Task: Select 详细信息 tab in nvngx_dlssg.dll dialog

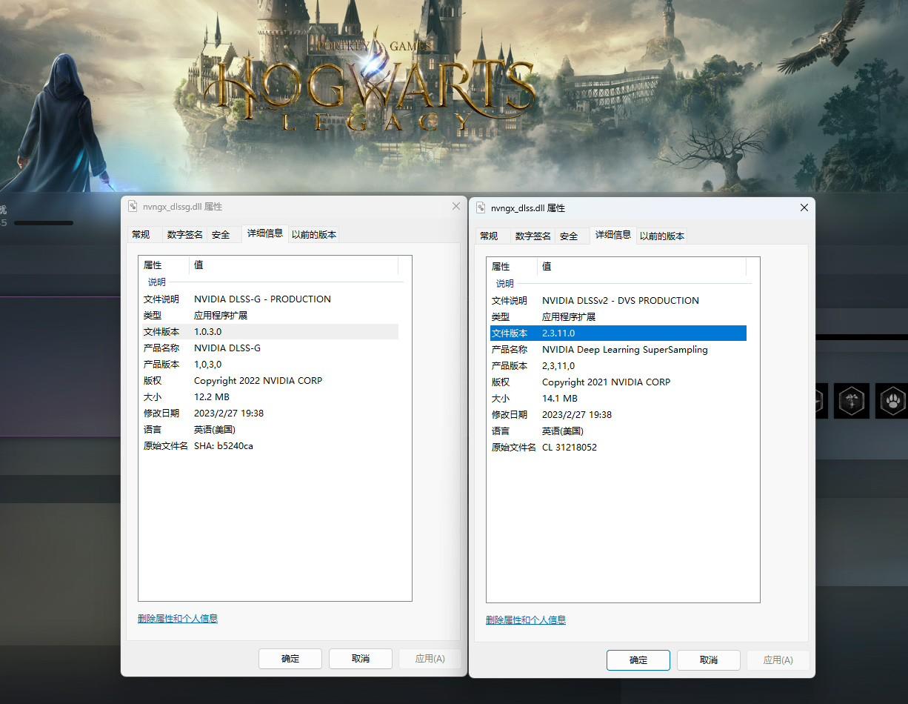Action: 265,233
